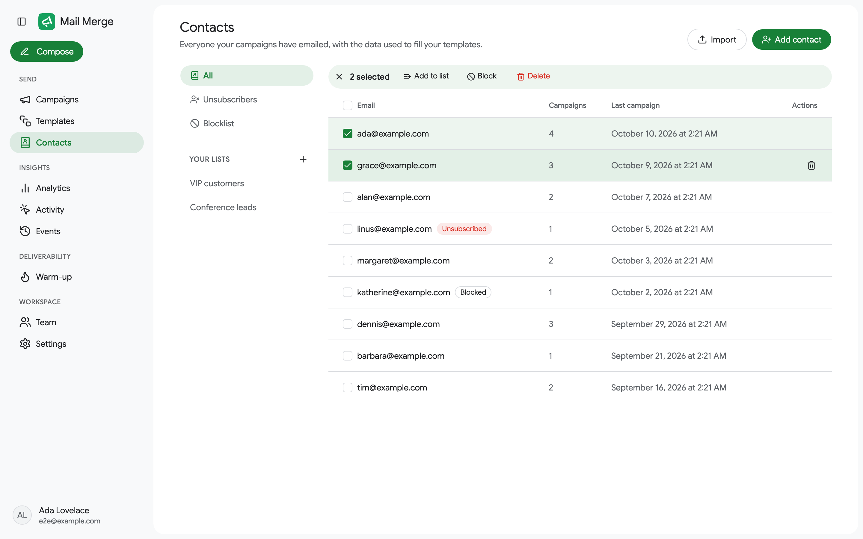Click the plus icon to create a list
Image resolution: width=863 pixels, height=539 pixels.
[303, 159]
